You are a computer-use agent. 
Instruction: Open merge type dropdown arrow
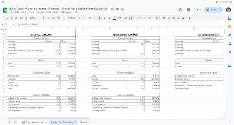(x=134, y=18)
